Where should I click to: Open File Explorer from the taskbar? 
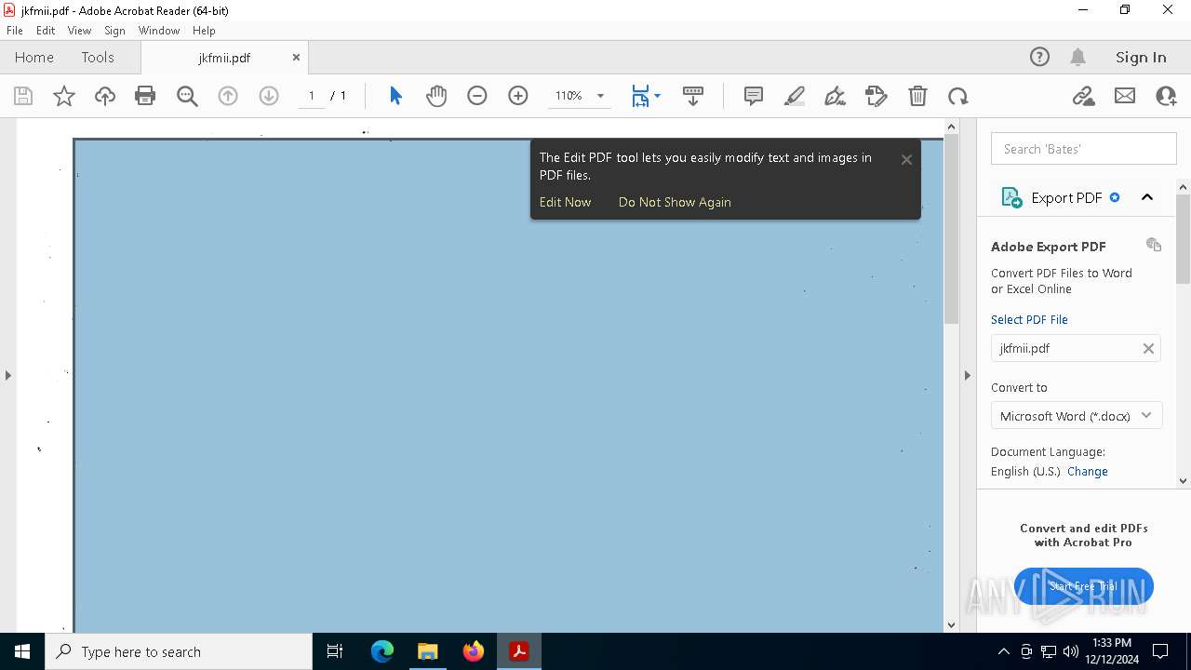(428, 651)
